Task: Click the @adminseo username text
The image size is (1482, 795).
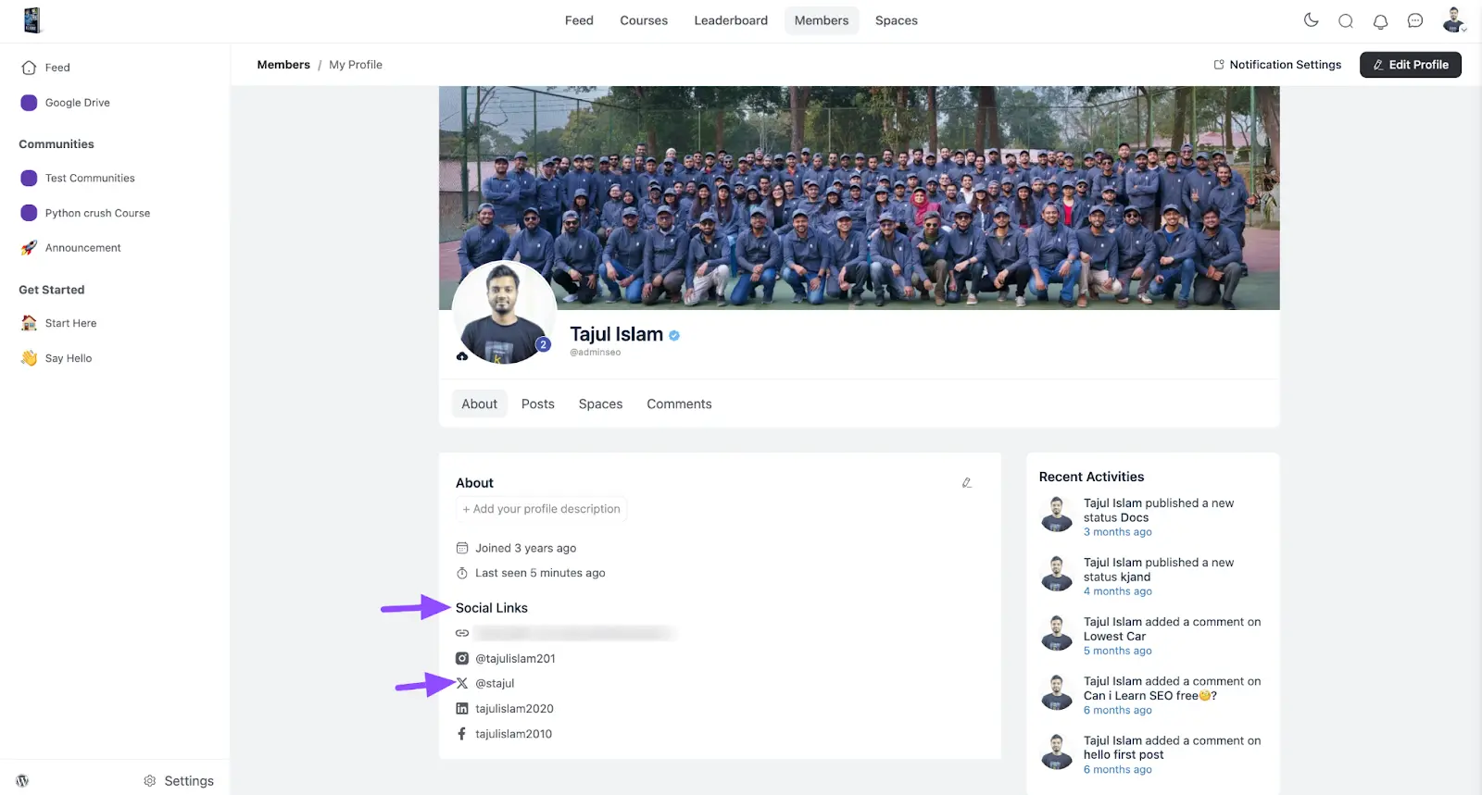Action: [595, 353]
